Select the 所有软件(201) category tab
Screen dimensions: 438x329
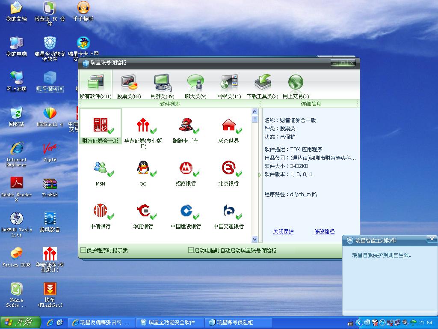(x=95, y=85)
